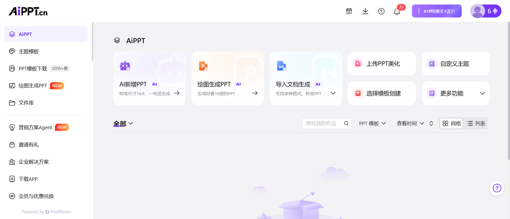Open the 查看时间 dropdown
This screenshot has height=219, width=510.
410,123
